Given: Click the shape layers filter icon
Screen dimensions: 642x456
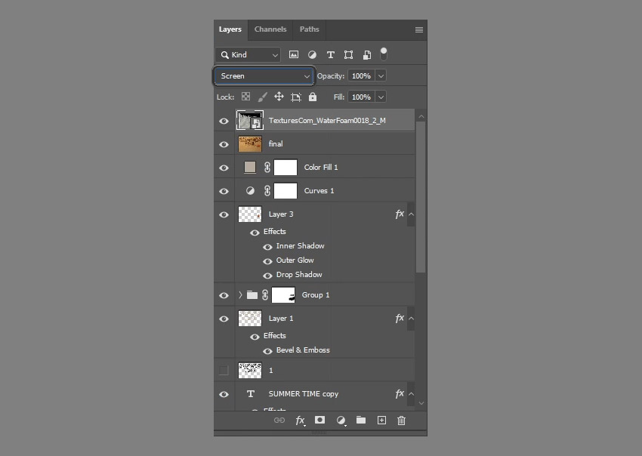Looking at the screenshot, I should coord(348,54).
